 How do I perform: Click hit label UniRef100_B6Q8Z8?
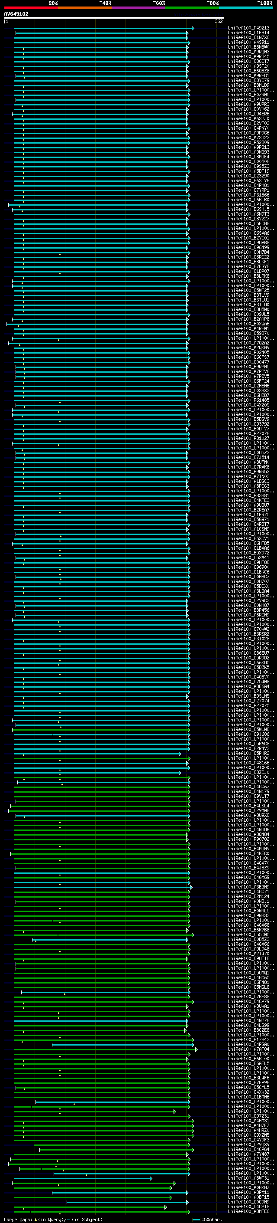pyautogui.click(x=248, y=71)
